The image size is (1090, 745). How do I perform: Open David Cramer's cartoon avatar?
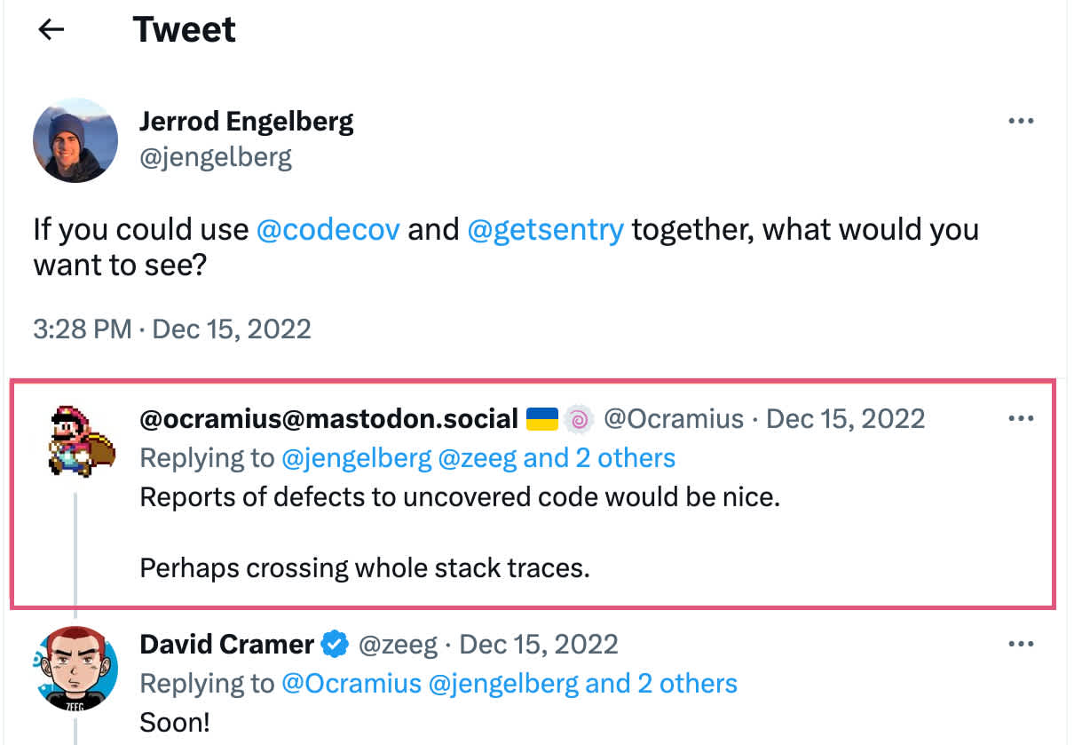[75, 668]
